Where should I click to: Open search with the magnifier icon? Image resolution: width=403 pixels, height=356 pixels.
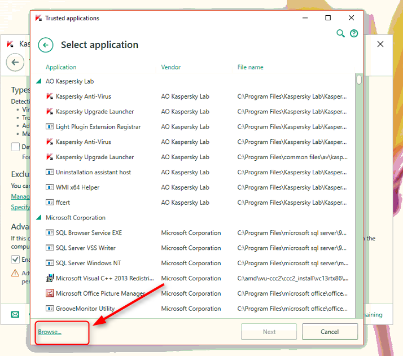click(340, 33)
